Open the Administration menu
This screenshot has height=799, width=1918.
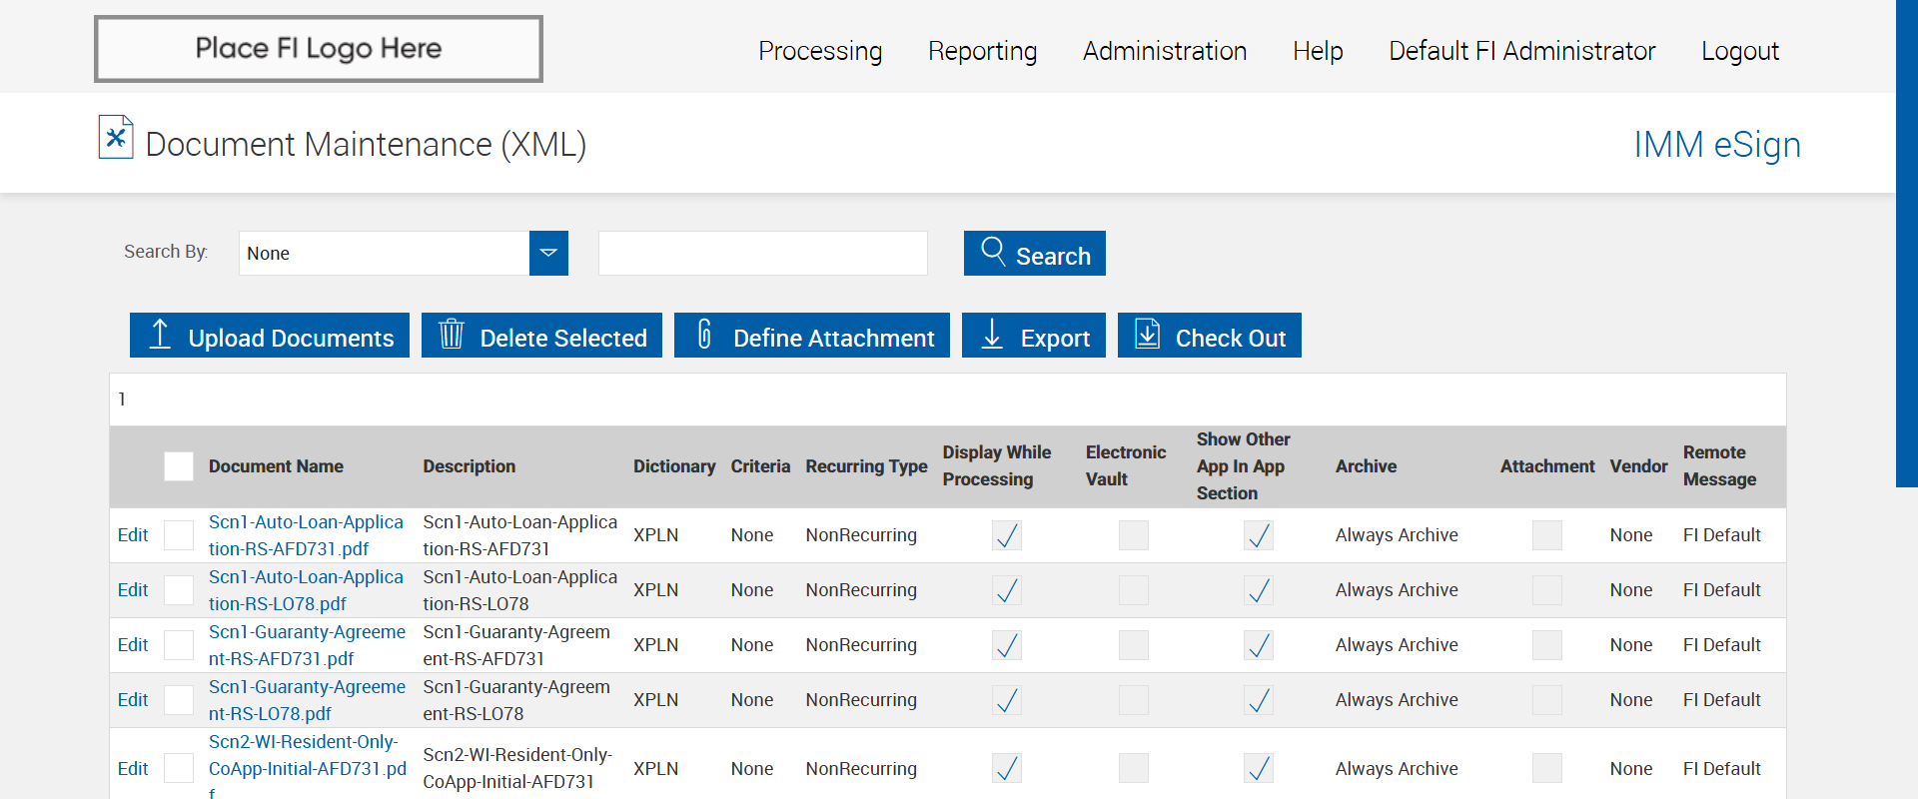point(1165,51)
